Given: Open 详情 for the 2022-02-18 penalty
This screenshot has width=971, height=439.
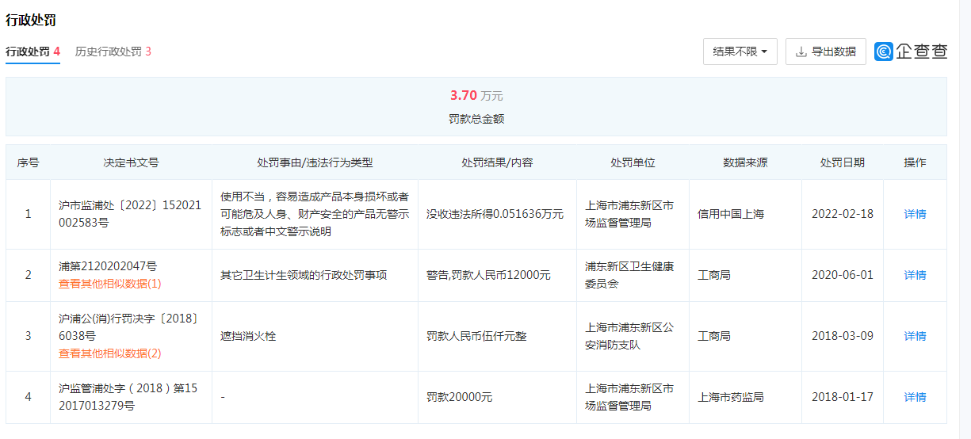Looking at the screenshot, I should (x=915, y=214).
